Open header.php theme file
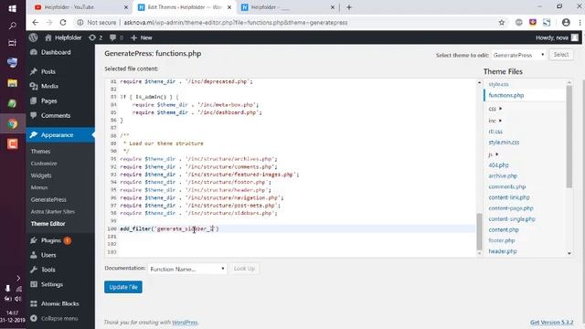Screen dimensions: 585x329 click(503, 251)
